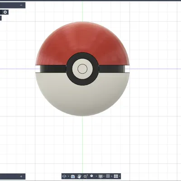The width and height of the screenshot is (181, 181).
Task: Collapse the browser panel with minus button
Action: point(21,5)
